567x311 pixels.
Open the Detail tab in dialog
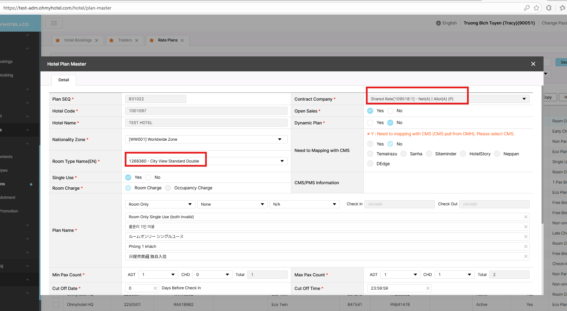(x=64, y=80)
